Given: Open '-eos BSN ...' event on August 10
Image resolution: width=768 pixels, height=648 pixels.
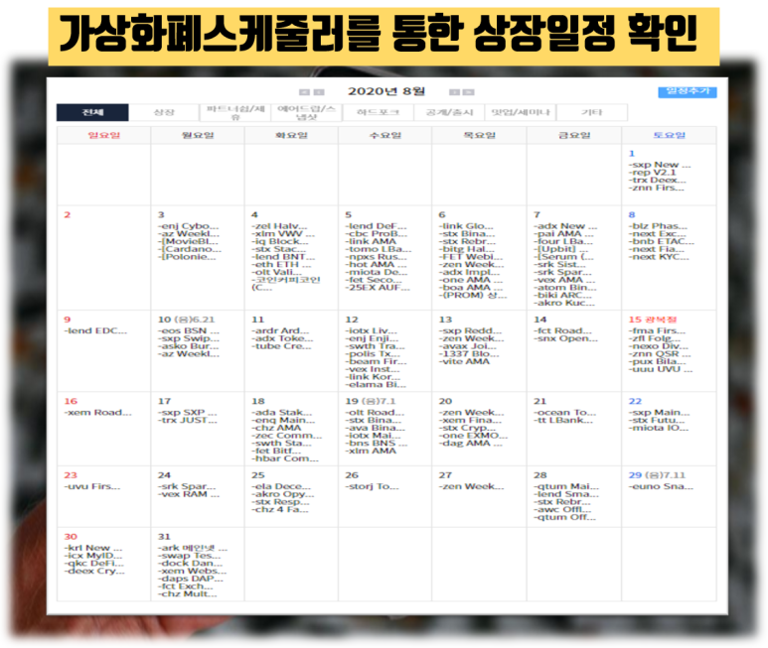Looking at the screenshot, I should tap(188, 330).
